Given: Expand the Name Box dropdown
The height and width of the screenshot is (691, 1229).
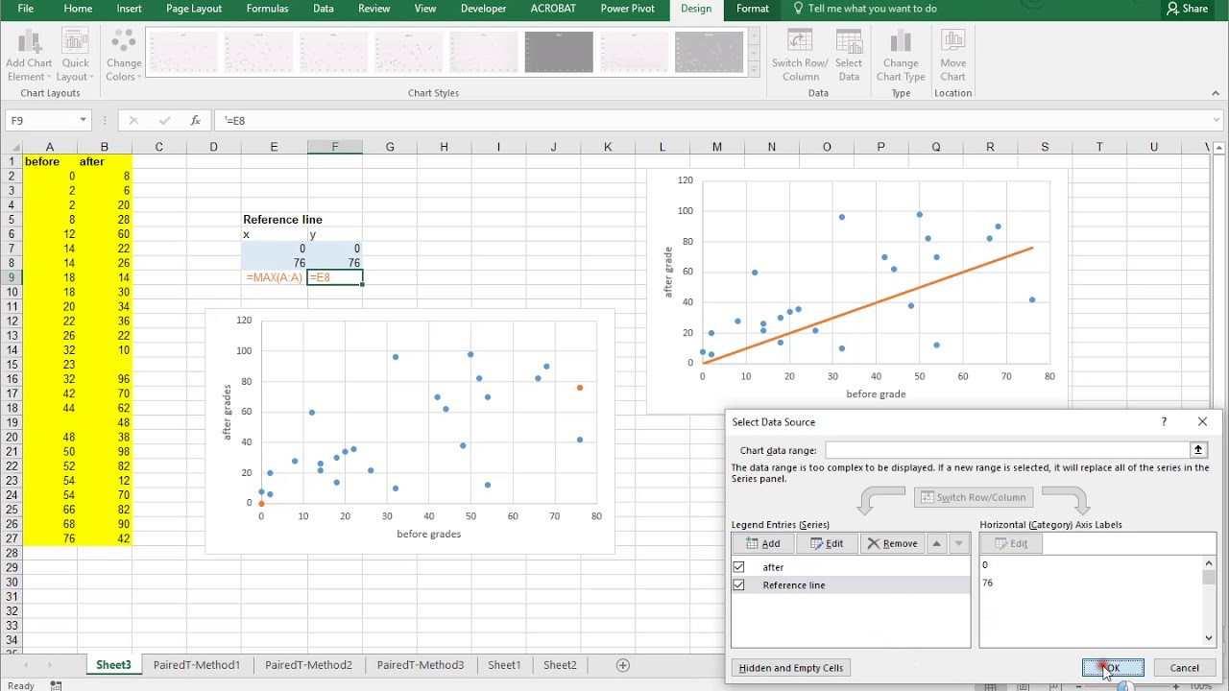Looking at the screenshot, I should [84, 120].
